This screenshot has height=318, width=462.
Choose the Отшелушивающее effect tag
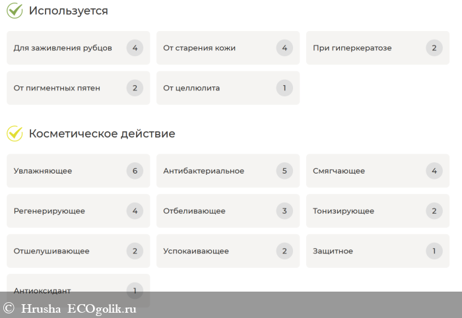point(51,251)
